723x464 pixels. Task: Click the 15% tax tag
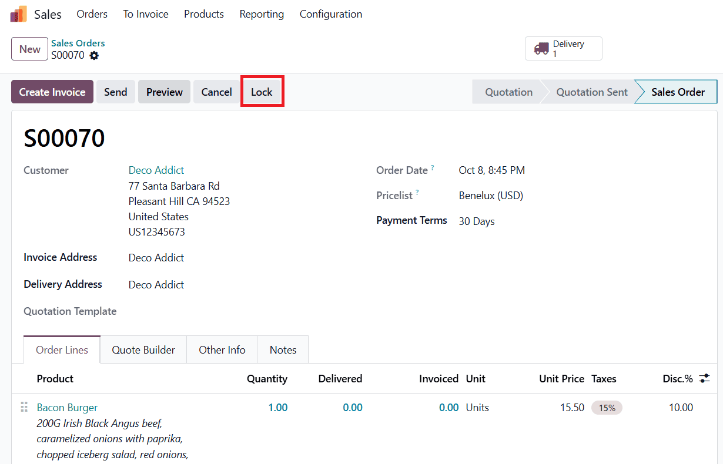[607, 408]
